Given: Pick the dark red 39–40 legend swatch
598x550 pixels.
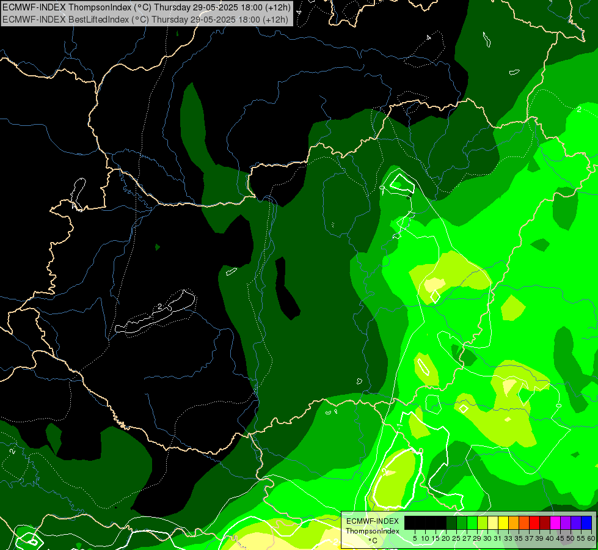Looking at the screenshot, I should click(545, 522).
